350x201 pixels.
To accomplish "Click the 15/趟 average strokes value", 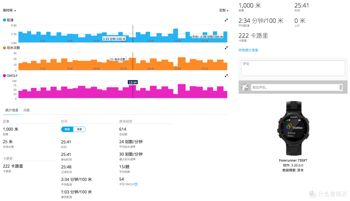I will pyautogui.click(x=124, y=167).
